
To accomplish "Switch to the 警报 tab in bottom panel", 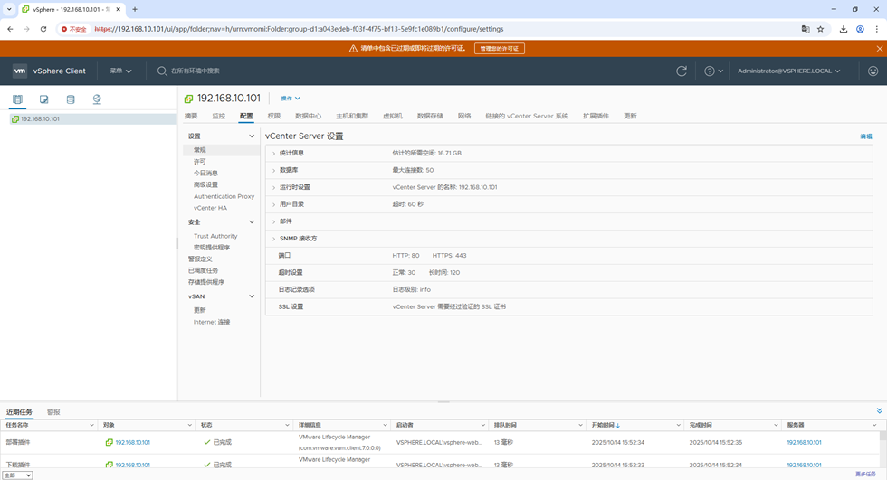I will 53,412.
